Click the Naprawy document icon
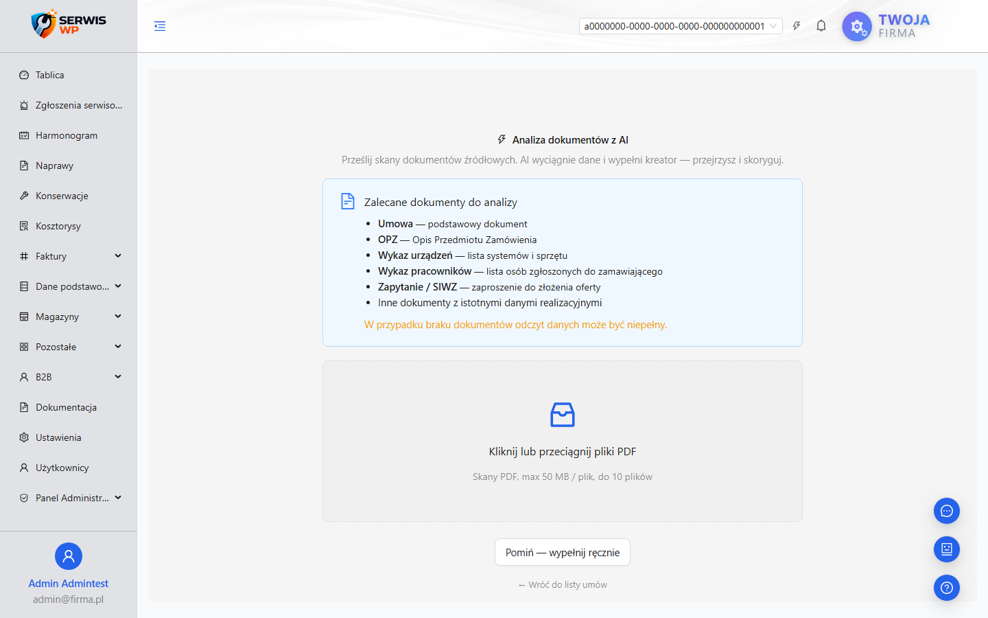The image size is (988, 618). [24, 165]
